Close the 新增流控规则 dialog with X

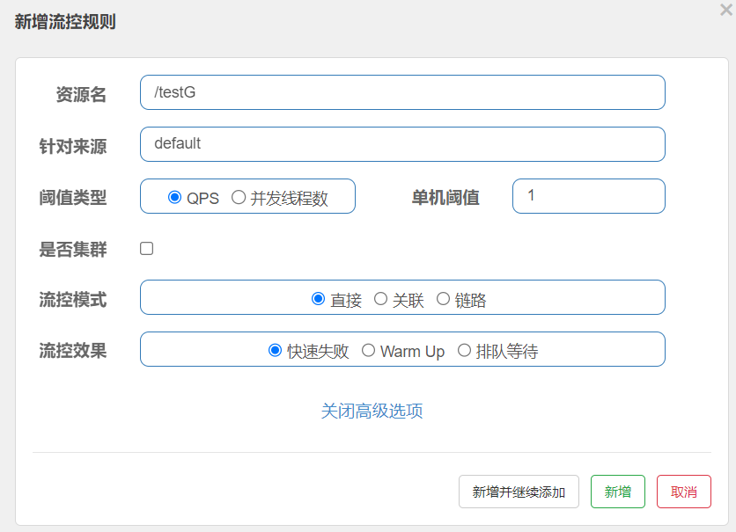[x=726, y=10]
